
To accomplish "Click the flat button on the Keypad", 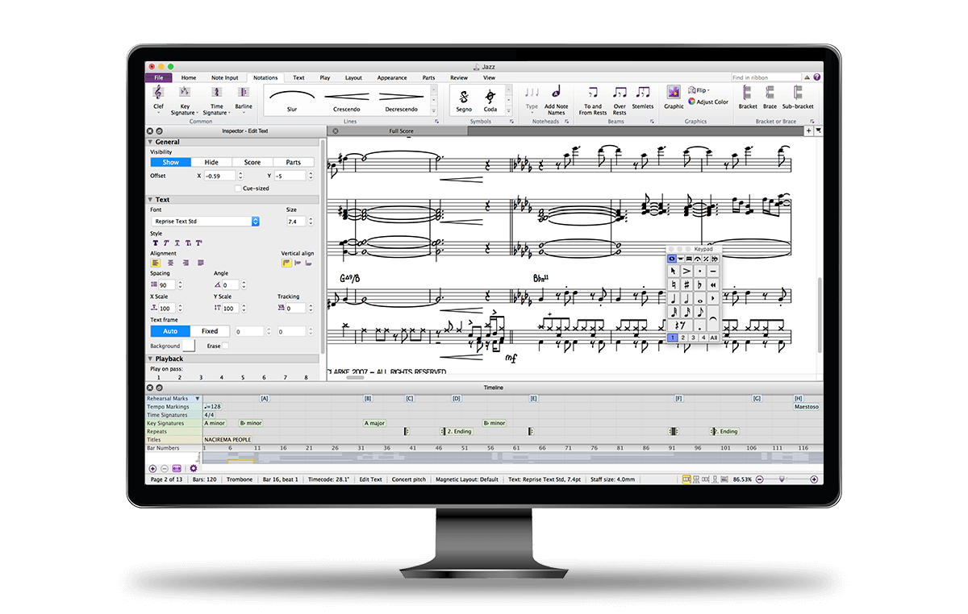I will pyautogui.click(x=699, y=284).
